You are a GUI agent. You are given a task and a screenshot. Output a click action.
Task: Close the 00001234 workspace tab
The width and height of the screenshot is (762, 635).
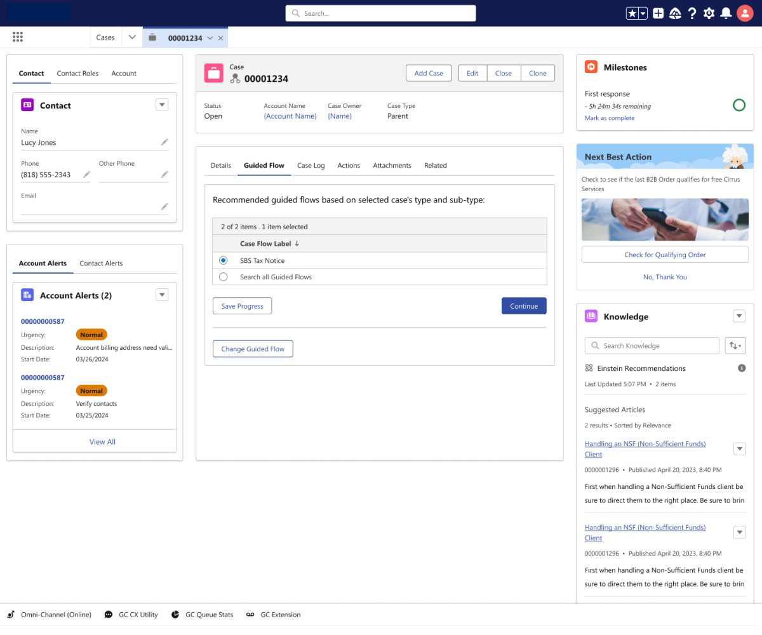[221, 38]
